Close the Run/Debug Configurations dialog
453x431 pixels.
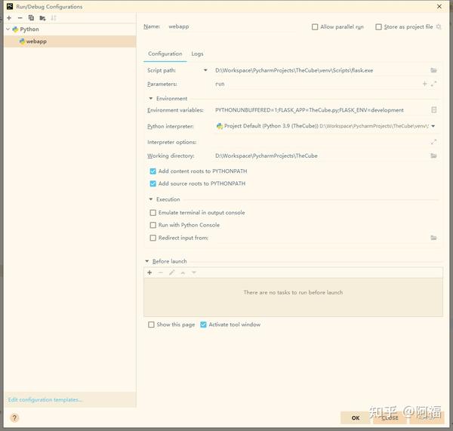pyautogui.click(x=439, y=6)
